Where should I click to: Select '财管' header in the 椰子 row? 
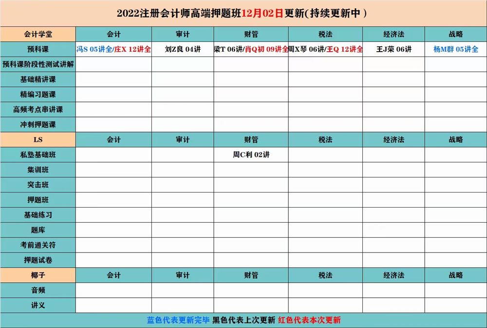click(251, 275)
